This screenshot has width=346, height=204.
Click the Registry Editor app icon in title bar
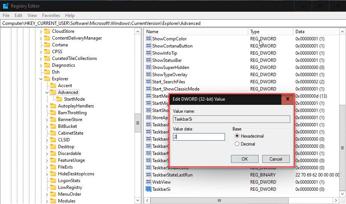pyautogui.click(x=6, y=6)
